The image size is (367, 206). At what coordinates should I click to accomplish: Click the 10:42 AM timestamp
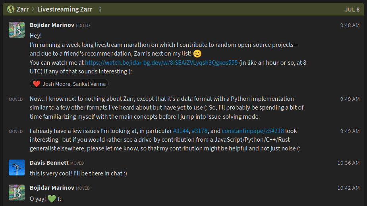pyautogui.click(x=348, y=188)
